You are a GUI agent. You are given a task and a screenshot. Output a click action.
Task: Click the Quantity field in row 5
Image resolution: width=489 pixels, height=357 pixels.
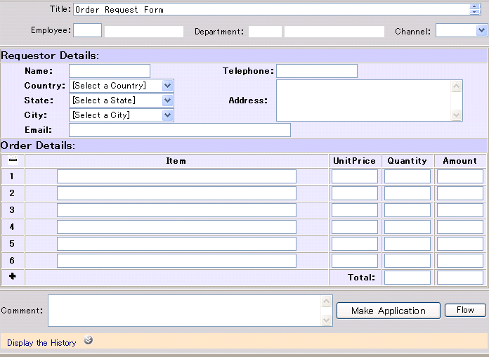click(x=407, y=244)
